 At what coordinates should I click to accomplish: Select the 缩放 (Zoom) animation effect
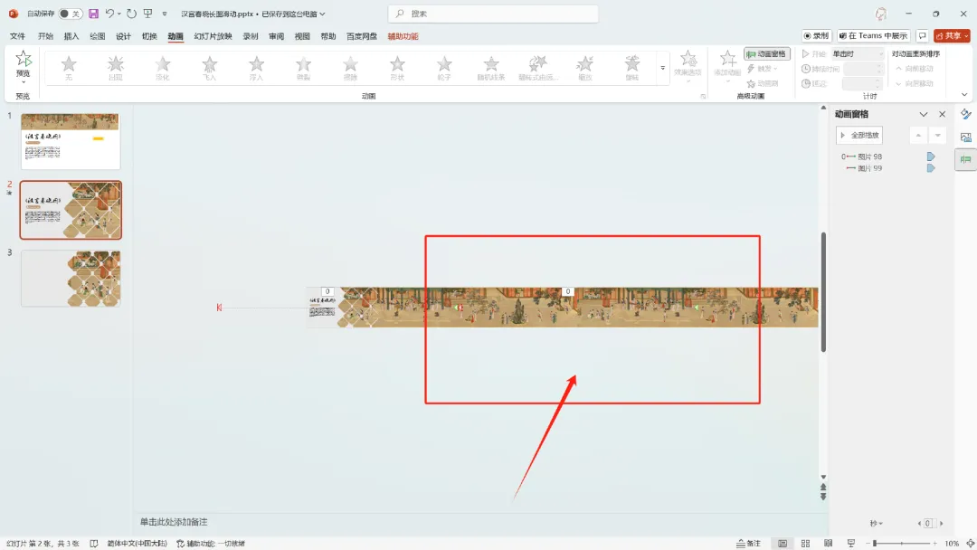(585, 67)
